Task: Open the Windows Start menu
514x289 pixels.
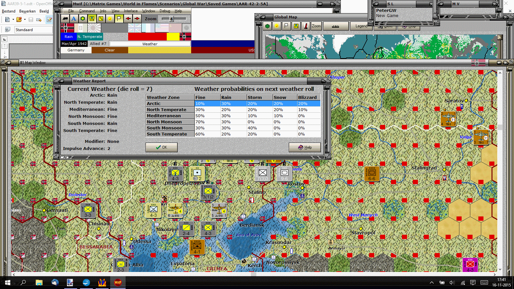Action: [8, 283]
